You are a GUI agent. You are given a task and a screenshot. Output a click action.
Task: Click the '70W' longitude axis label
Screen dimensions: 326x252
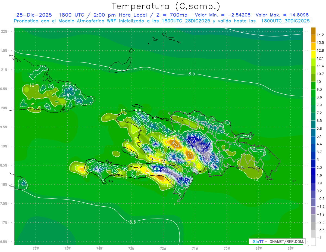tap(227, 248)
